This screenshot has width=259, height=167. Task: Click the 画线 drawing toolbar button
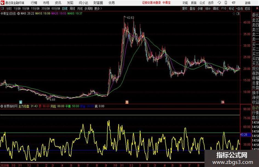tap(216, 9)
